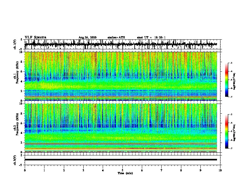Click the "10" kHz tick of ch.2 frequency axis
Screen dimensions: 248x191
pos(21,104)
